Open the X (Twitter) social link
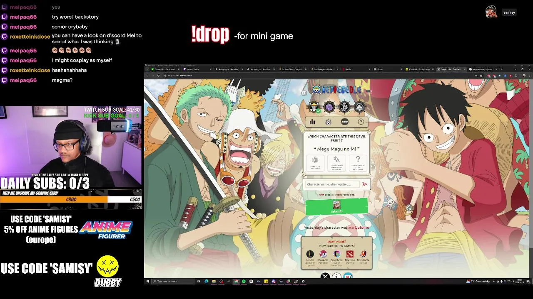The image size is (533, 299). (325, 276)
